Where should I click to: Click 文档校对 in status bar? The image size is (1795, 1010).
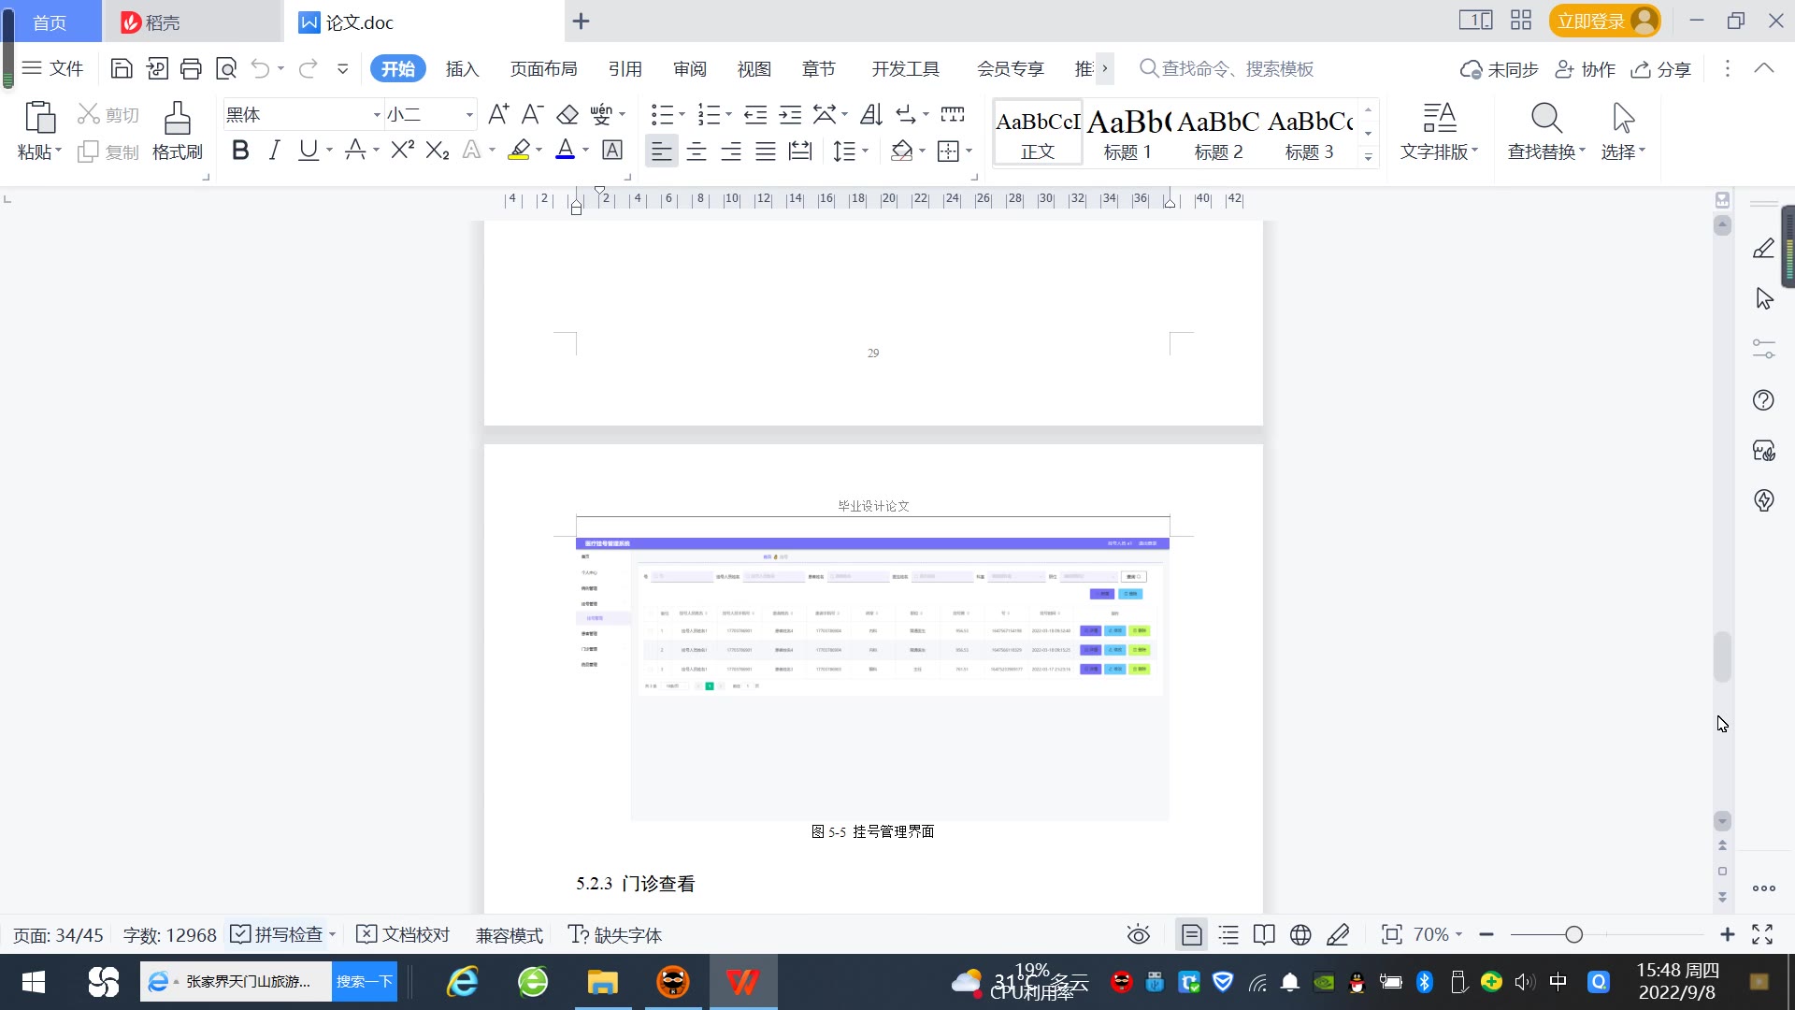(404, 934)
